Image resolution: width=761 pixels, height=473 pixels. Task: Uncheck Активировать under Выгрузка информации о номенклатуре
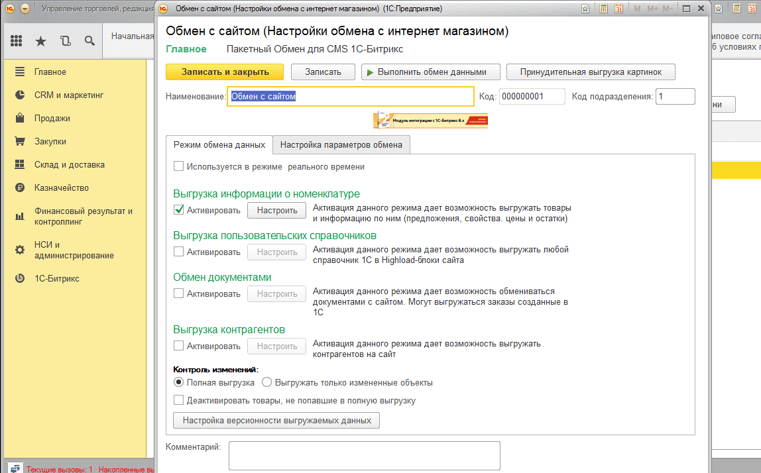178,210
